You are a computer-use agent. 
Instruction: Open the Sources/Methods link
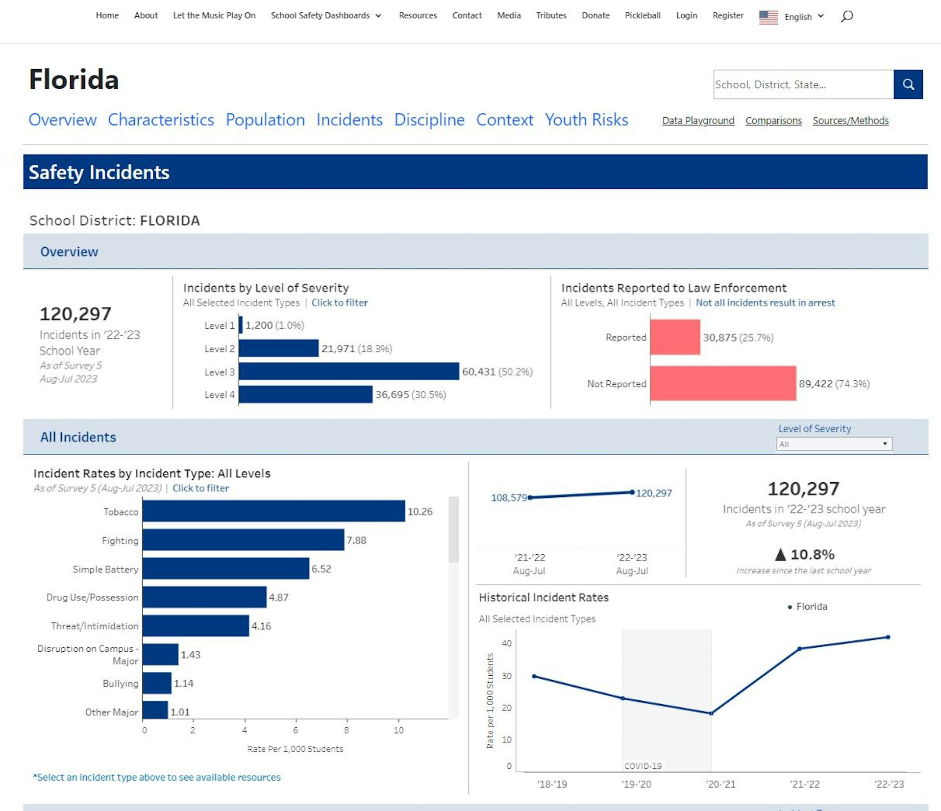850,121
